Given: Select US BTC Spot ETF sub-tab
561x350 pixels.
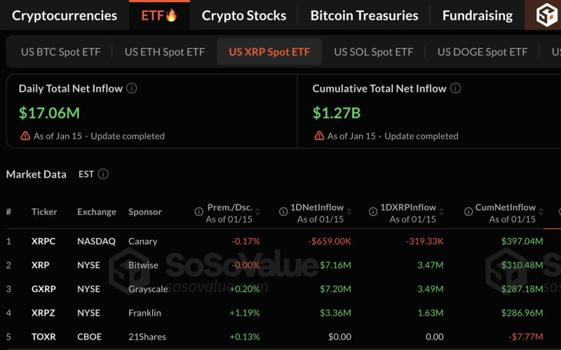Looking at the screenshot, I should [60, 52].
